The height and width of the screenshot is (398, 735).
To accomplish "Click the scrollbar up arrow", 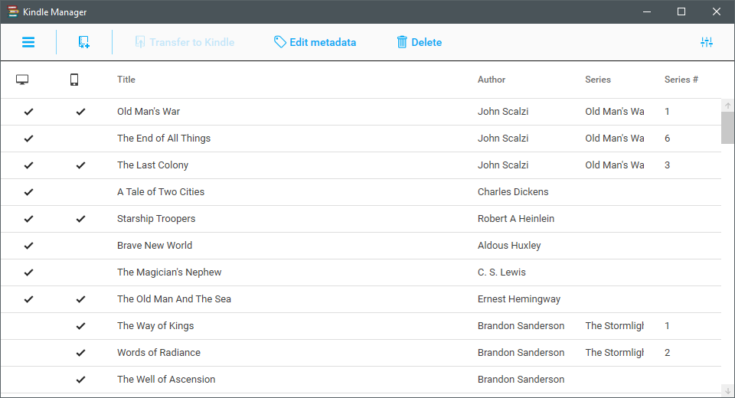I will [x=727, y=106].
